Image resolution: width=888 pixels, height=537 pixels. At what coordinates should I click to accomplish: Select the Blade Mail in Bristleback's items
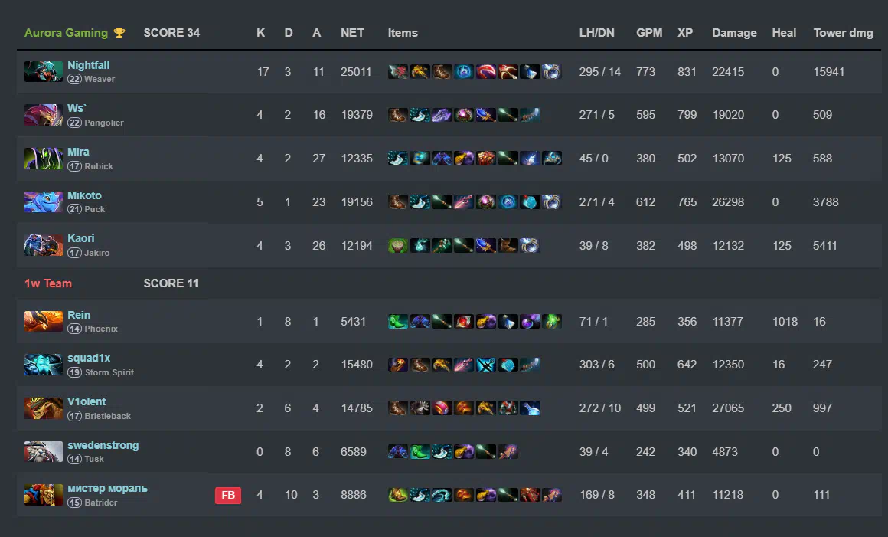click(420, 408)
